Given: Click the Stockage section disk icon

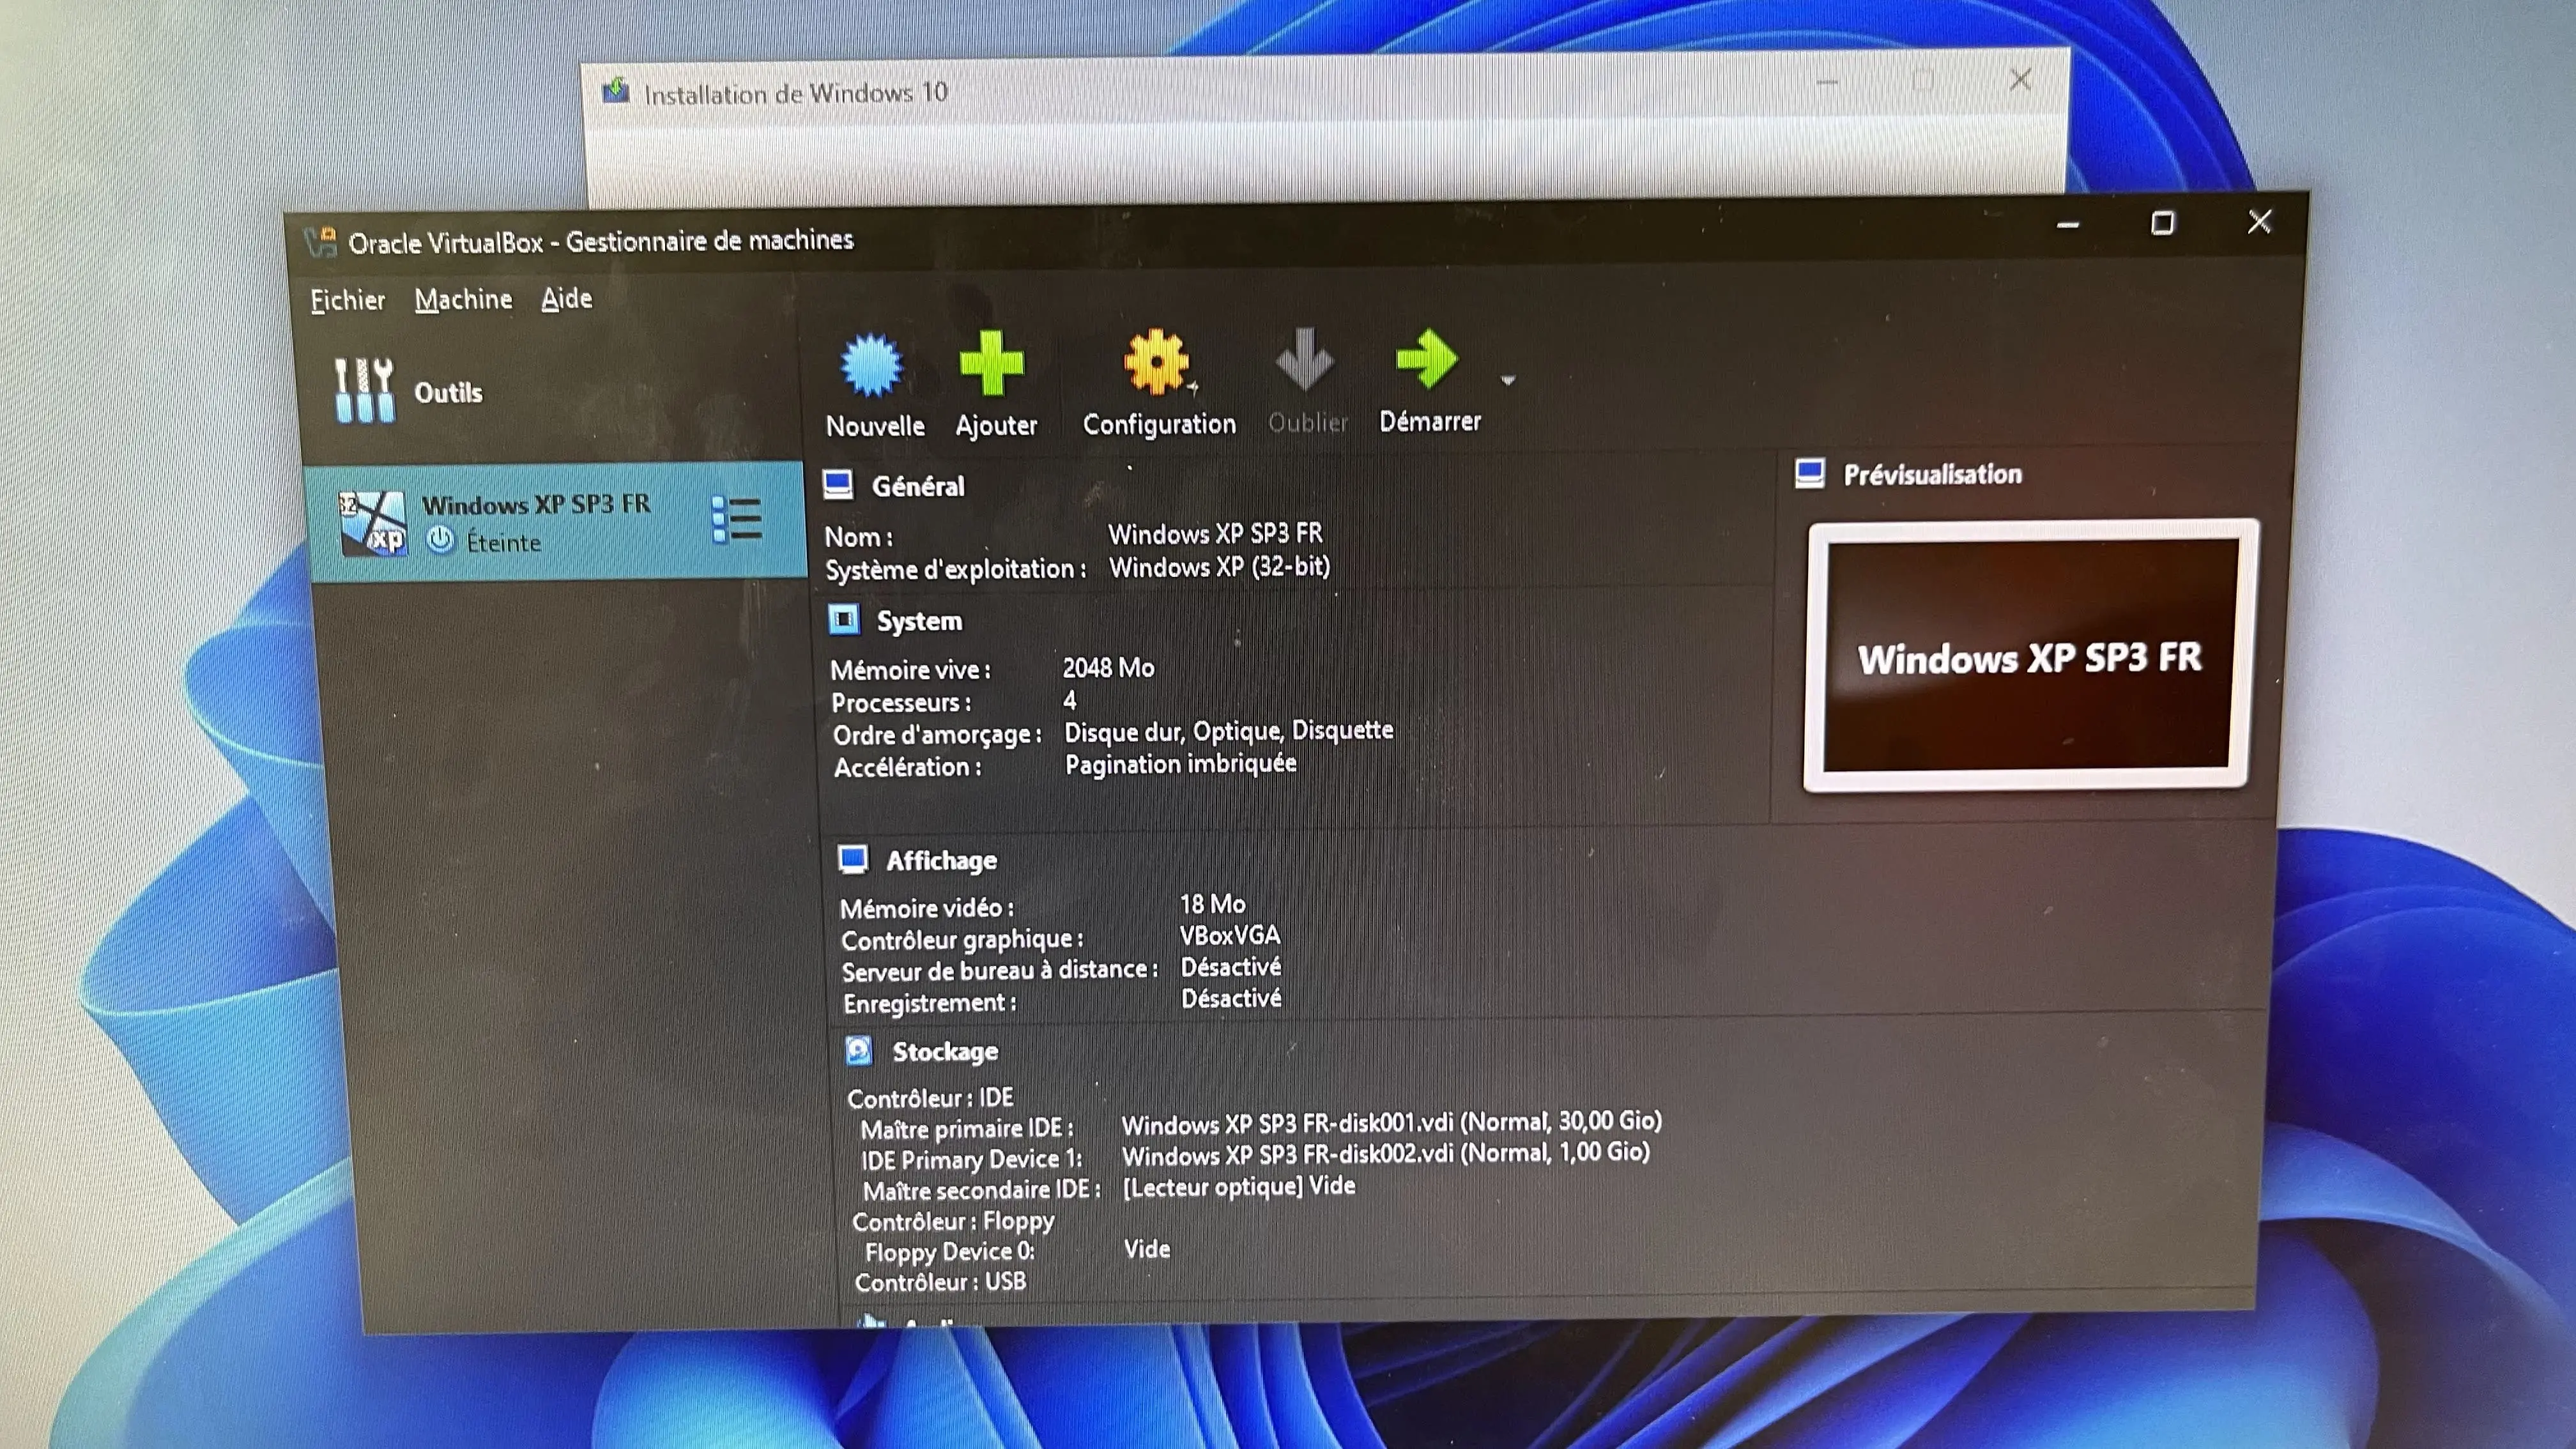Looking at the screenshot, I should (x=859, y=1050).
